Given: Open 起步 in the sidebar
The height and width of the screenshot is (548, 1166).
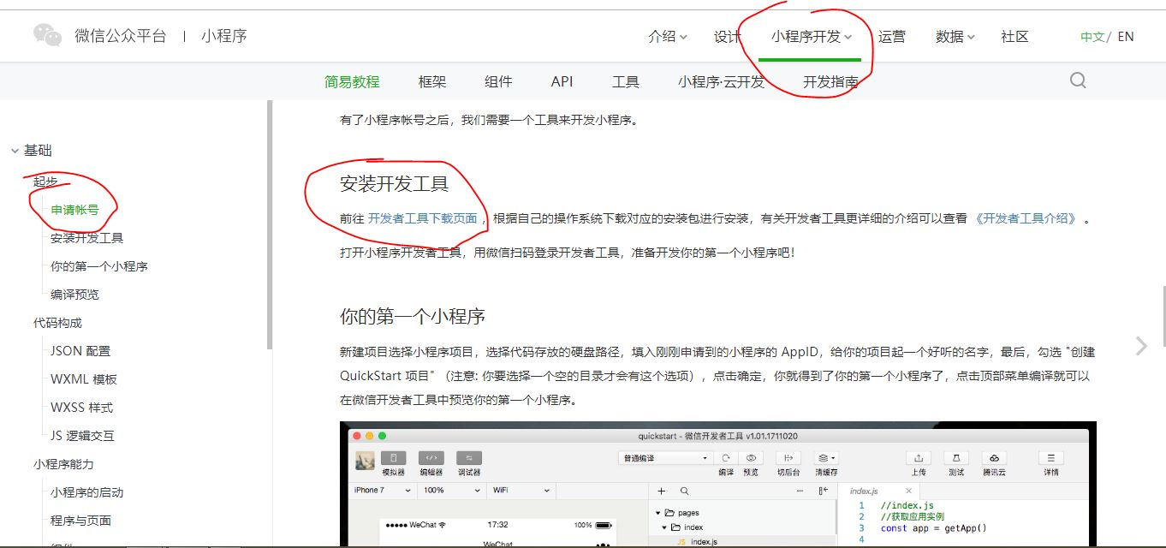Looking at the screenshot, I should 45,182.
